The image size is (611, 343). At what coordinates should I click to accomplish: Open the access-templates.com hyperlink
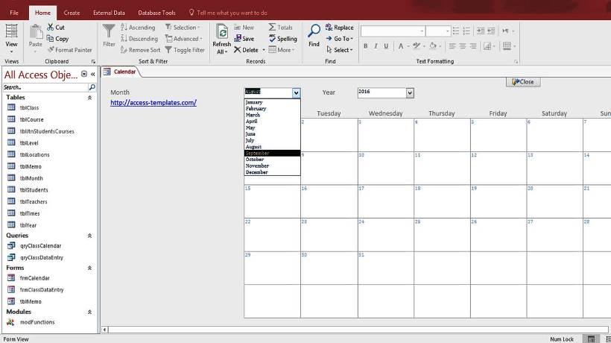153,102
